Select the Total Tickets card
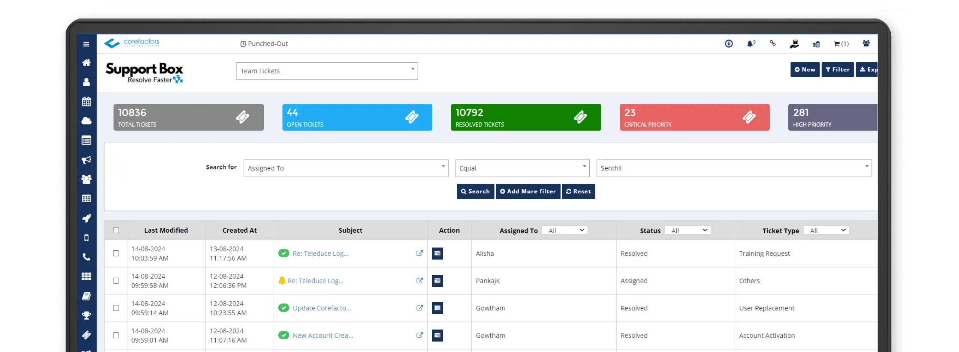 (x=188, y=117)
